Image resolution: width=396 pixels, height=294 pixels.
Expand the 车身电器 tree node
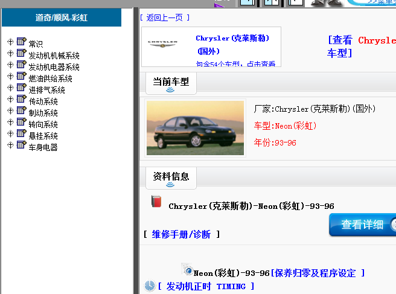[10, 145]
